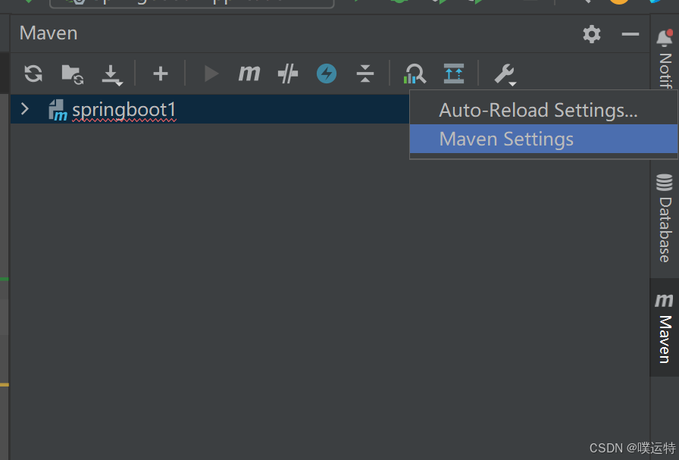Collapse all tree nodes icon
Screen dimensions: 679x460
[365, 74]
